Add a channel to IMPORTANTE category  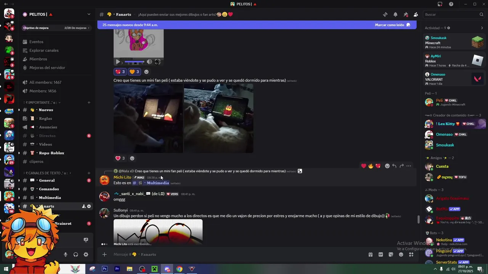[89, 102]
